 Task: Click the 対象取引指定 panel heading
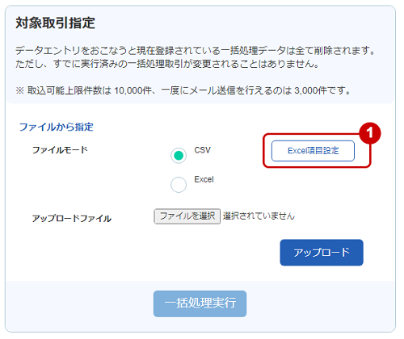[56, 23]
